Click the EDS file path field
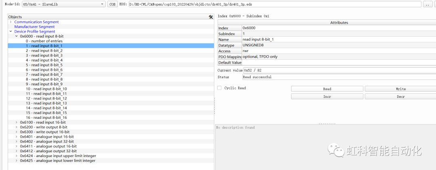The height and width of the screenshot is (170, 436). 274,4
